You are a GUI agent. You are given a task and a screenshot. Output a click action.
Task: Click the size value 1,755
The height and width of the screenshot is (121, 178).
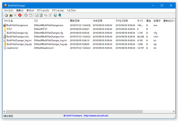point(140,33)
